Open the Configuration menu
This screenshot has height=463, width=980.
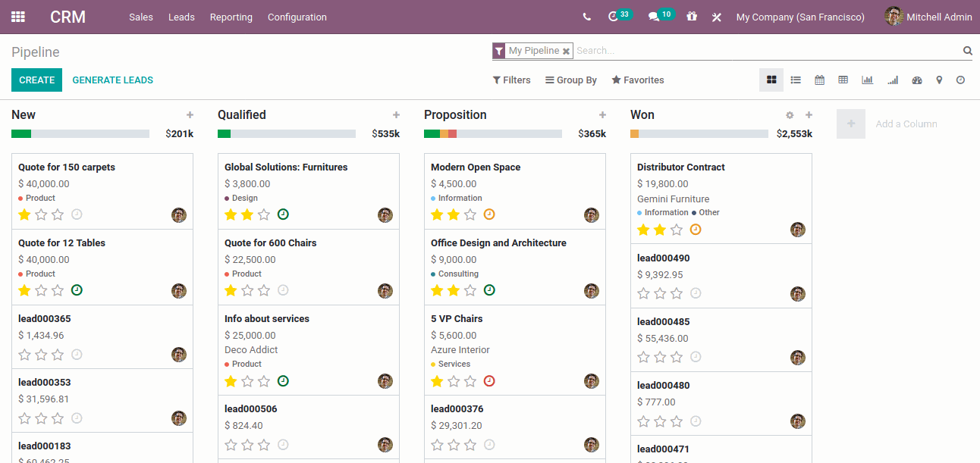tap(297, 17)
